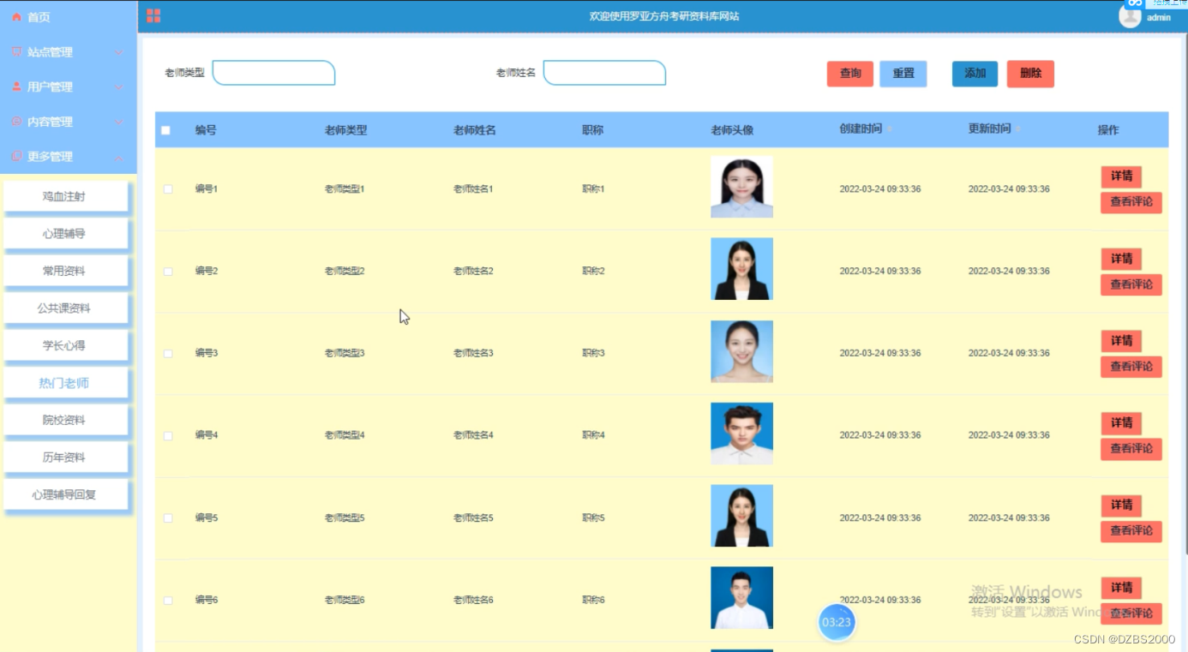Open the 学长心得 submenu item
This screenshot has height=652, width=1188.
pyautogui.click(x=66, y=345)
